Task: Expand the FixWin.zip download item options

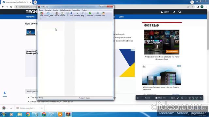Action: 41,108
